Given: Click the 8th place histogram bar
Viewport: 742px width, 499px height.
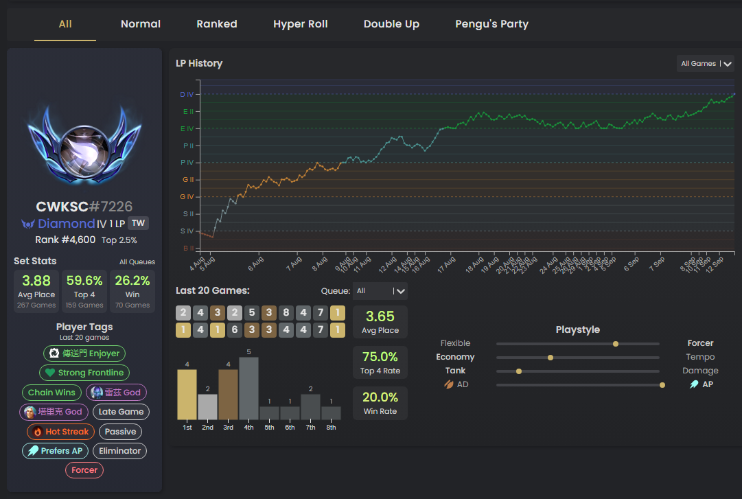Looking at the screenshot, I should pyautogui.click(x=331, y=413).
